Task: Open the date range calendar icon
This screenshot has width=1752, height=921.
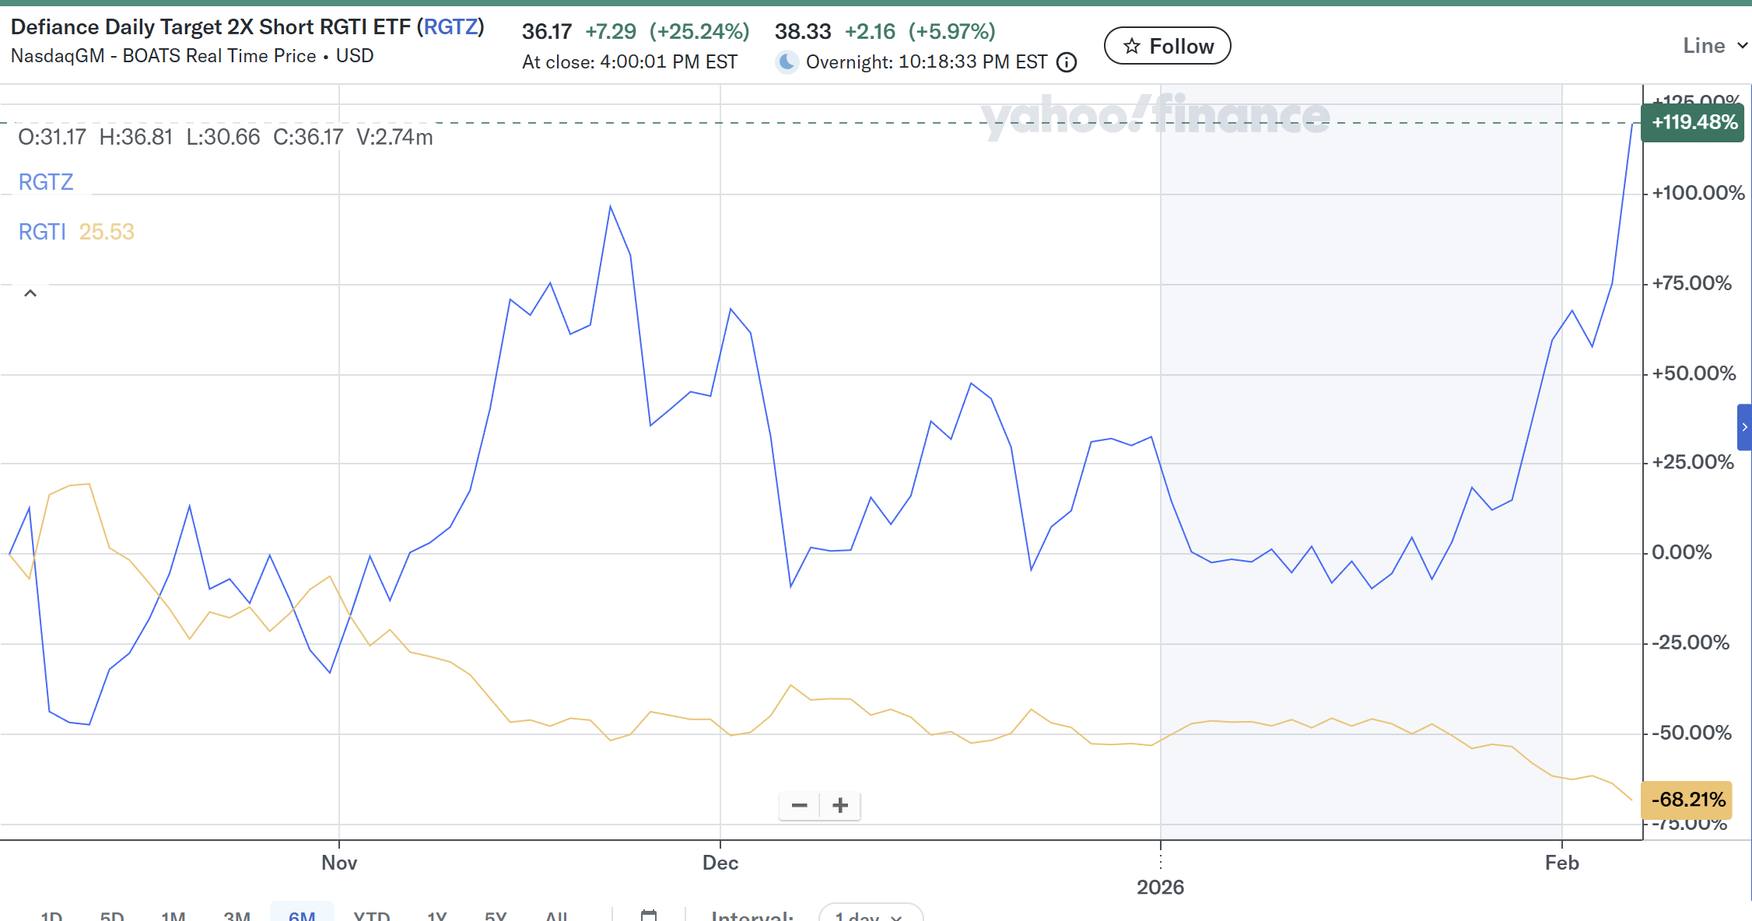Action: click(649, 915)
